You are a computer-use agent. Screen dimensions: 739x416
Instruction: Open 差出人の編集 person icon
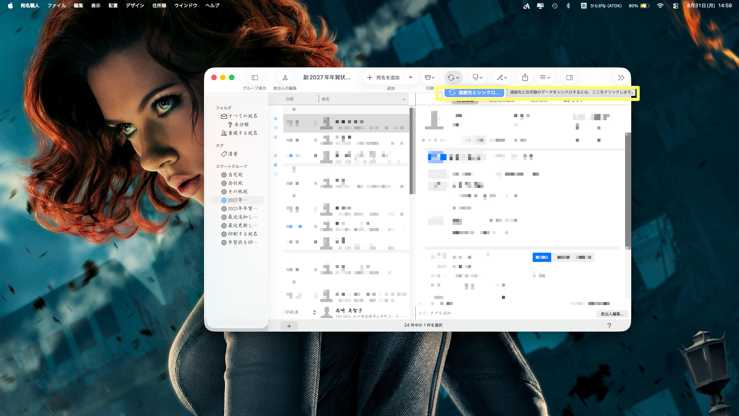[285, 77]
